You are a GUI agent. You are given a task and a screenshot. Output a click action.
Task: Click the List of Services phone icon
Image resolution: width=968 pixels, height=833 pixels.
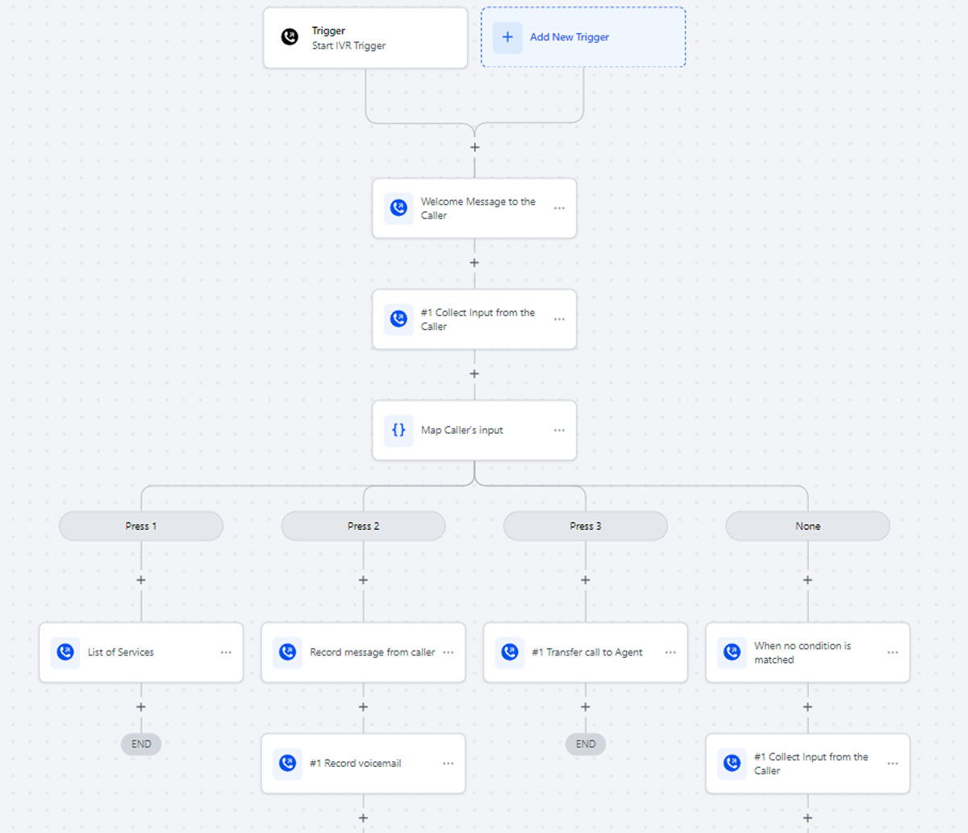tap(65, 652)
